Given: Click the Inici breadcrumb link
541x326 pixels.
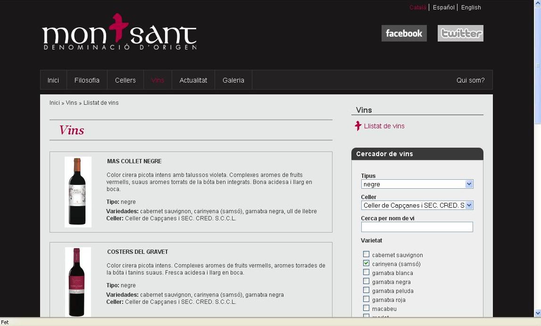Looking at the screenshot, I should [x=55, y=103].
